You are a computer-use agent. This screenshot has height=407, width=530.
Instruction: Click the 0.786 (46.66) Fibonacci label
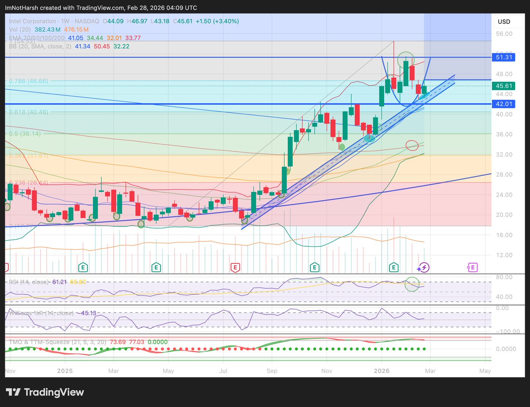(28, 81)
